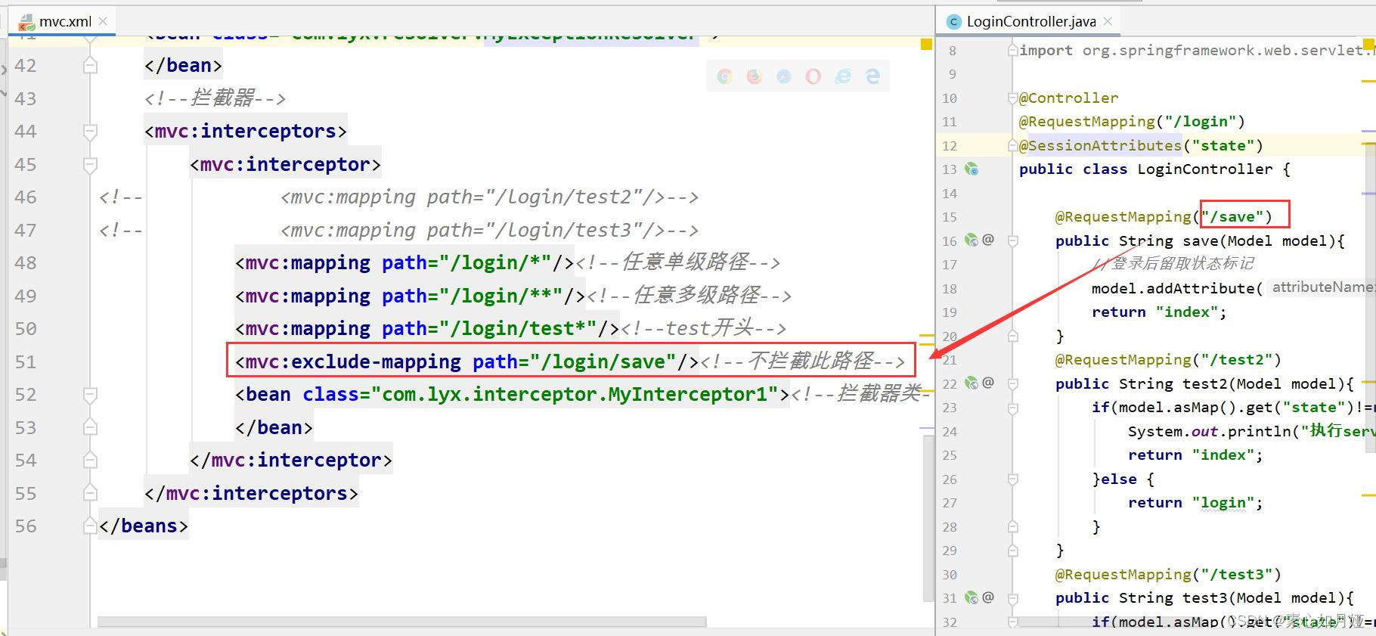
Task: Collapse the else block fold on line 26
Action: point(1013,479)
